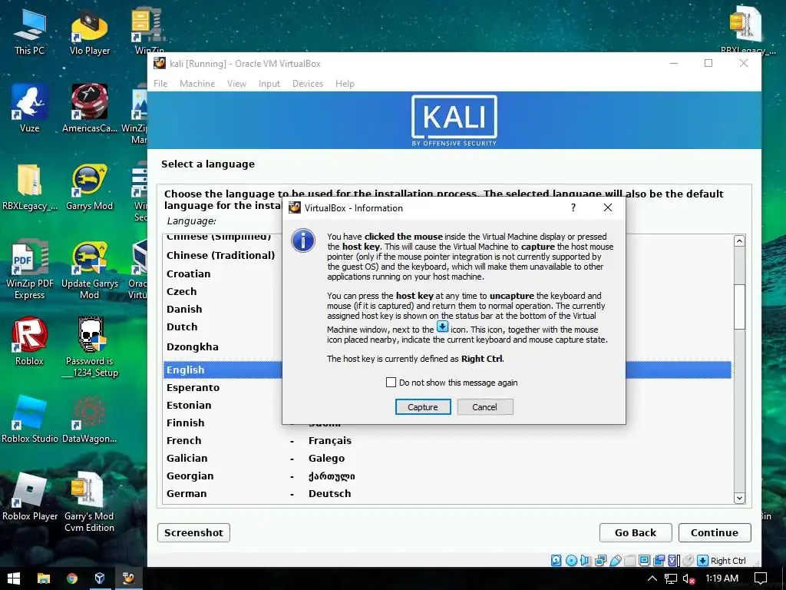
Task: Open the View menu
Action: tap(236, 84)
